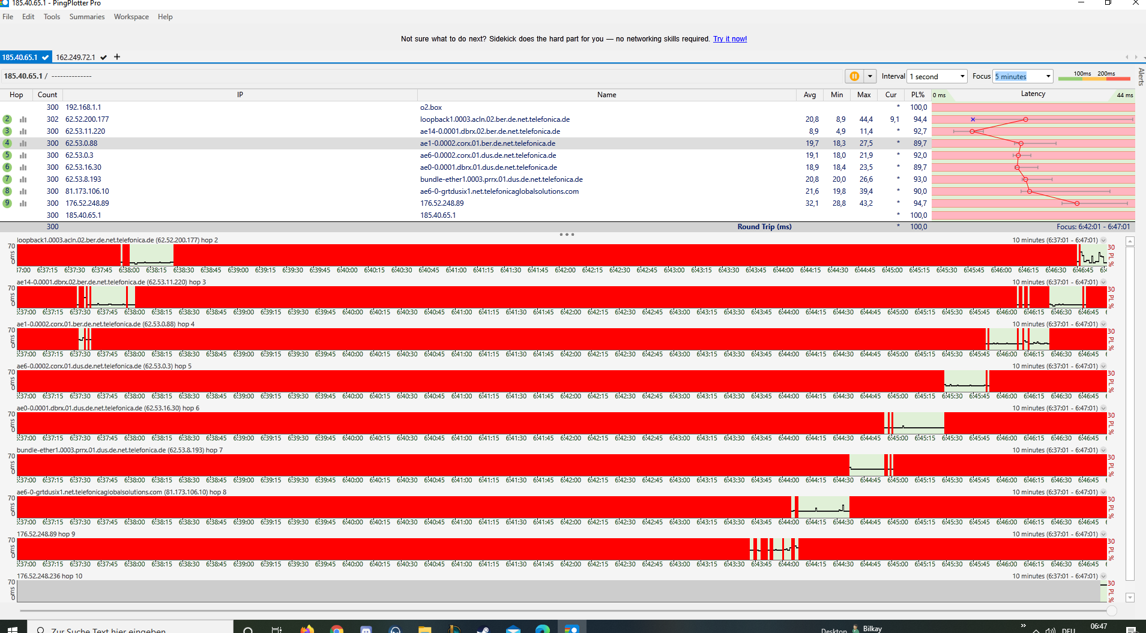
Task: Select the hop 4 green number badge
Action: coord(7,143)
